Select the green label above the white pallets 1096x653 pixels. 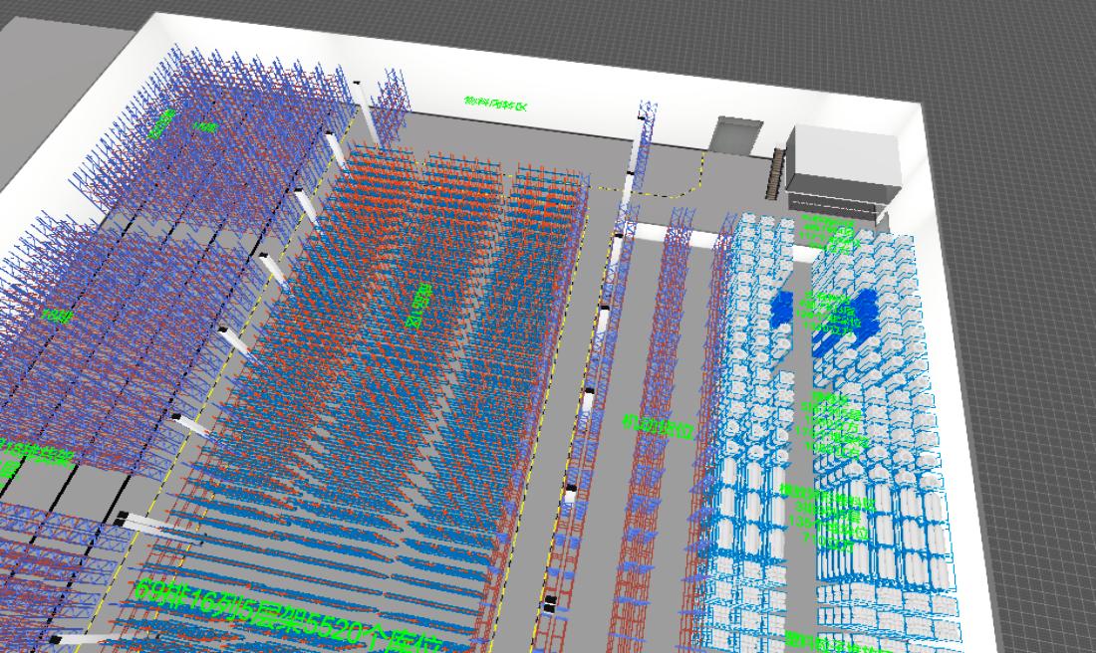tap(829, 233)
